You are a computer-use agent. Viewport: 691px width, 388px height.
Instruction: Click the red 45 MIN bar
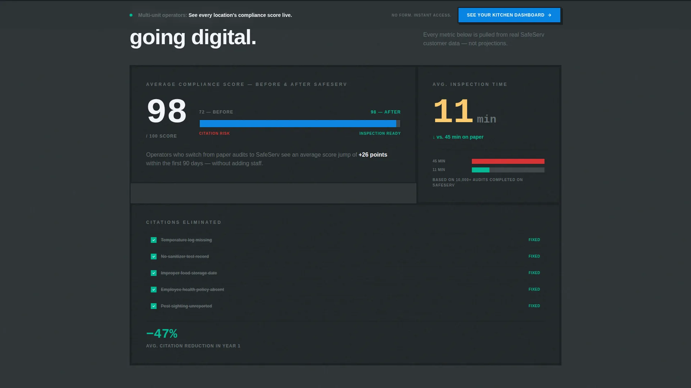[508, 161]
